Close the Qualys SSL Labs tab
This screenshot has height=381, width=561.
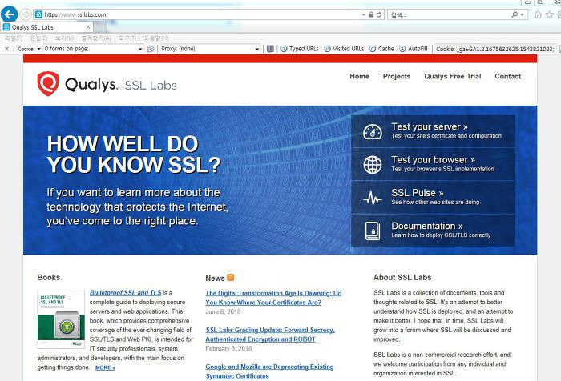88,27
